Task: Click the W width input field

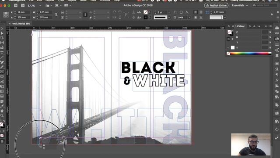Action: 45,12
